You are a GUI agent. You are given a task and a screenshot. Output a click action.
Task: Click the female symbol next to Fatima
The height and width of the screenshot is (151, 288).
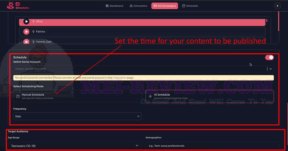(x=33, y=32)
